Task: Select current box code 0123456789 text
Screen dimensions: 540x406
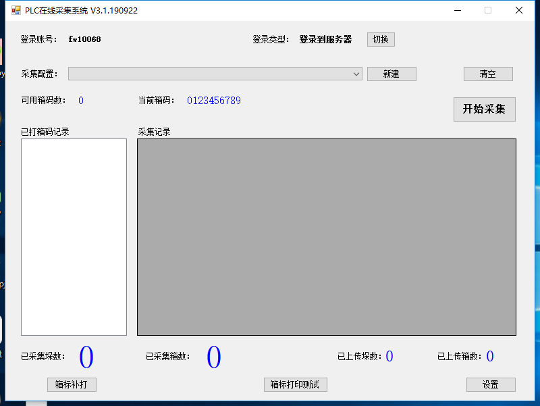Action: (214, 100)
